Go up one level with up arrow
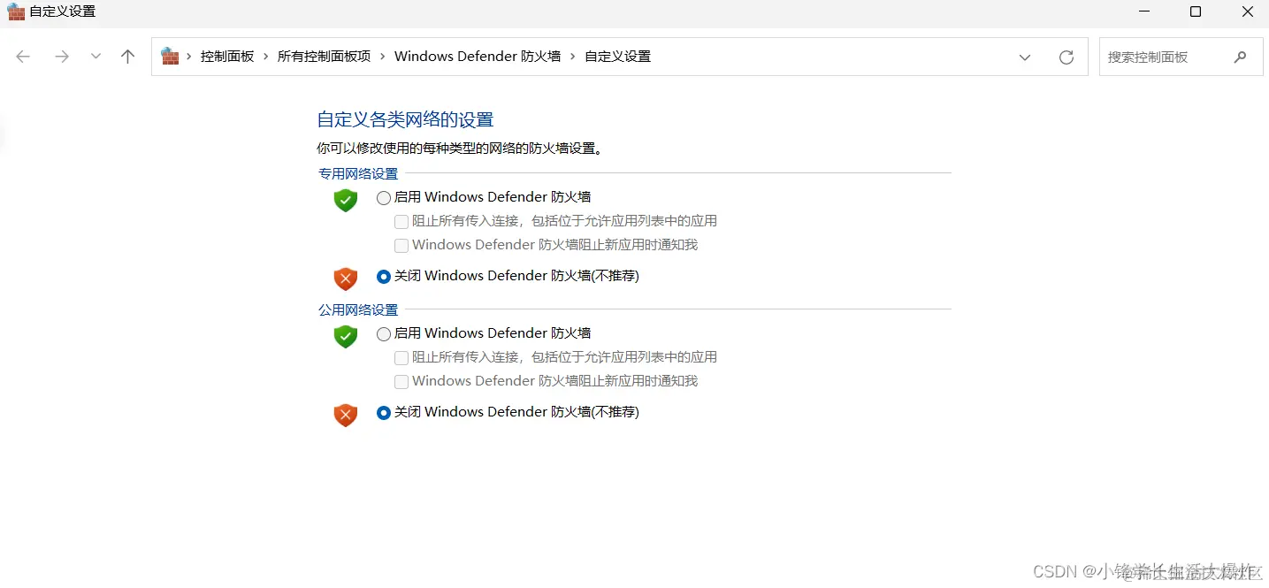This screenshot has height=588, width=1269. (127, 57)
